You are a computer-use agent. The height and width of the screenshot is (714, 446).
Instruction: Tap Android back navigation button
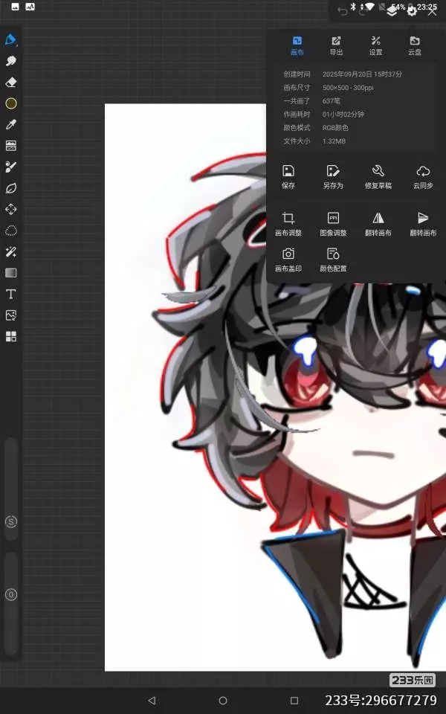(152, 701)
